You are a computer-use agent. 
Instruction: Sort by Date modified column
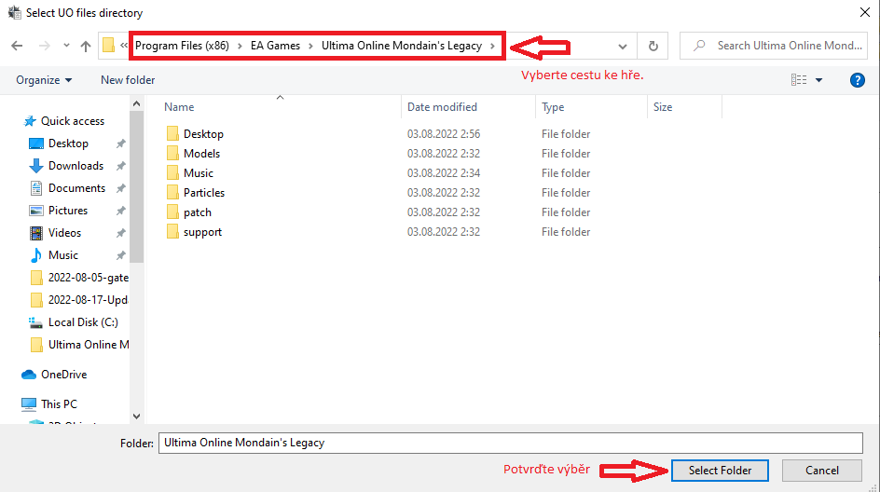pos(442,106)
